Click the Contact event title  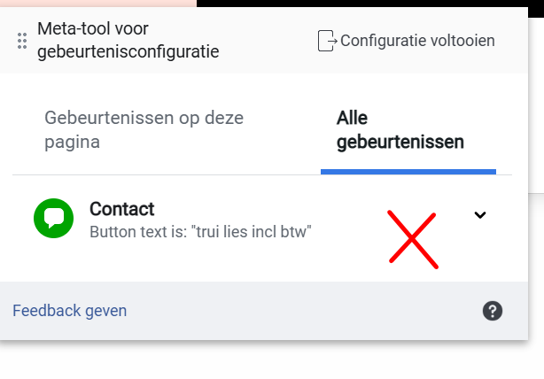pyautogui.click(x=121, y=209)
